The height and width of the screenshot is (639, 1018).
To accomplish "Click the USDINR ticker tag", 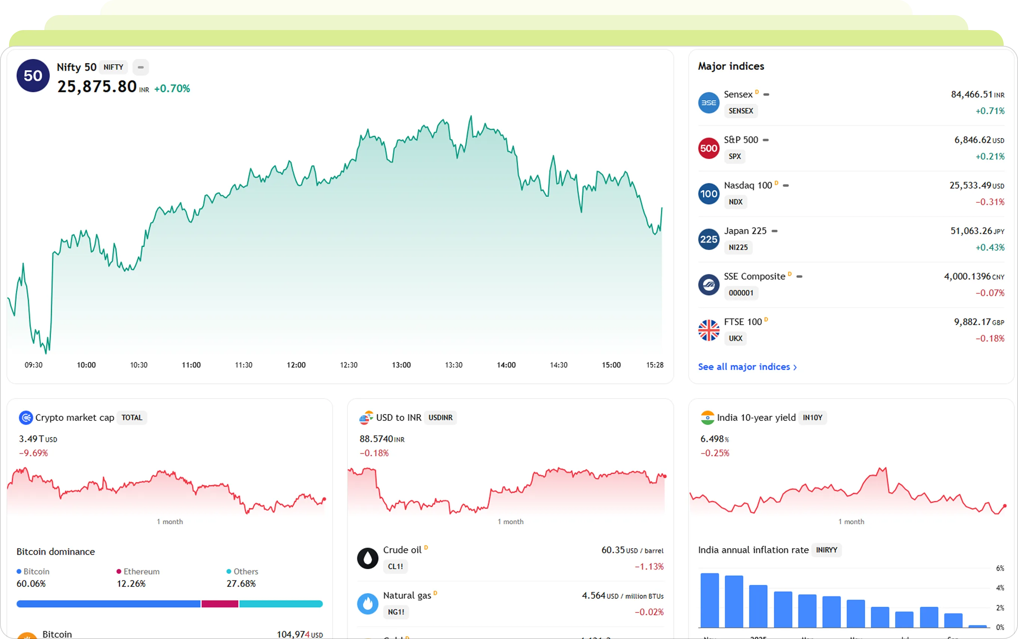I will [x=440, y=417].
